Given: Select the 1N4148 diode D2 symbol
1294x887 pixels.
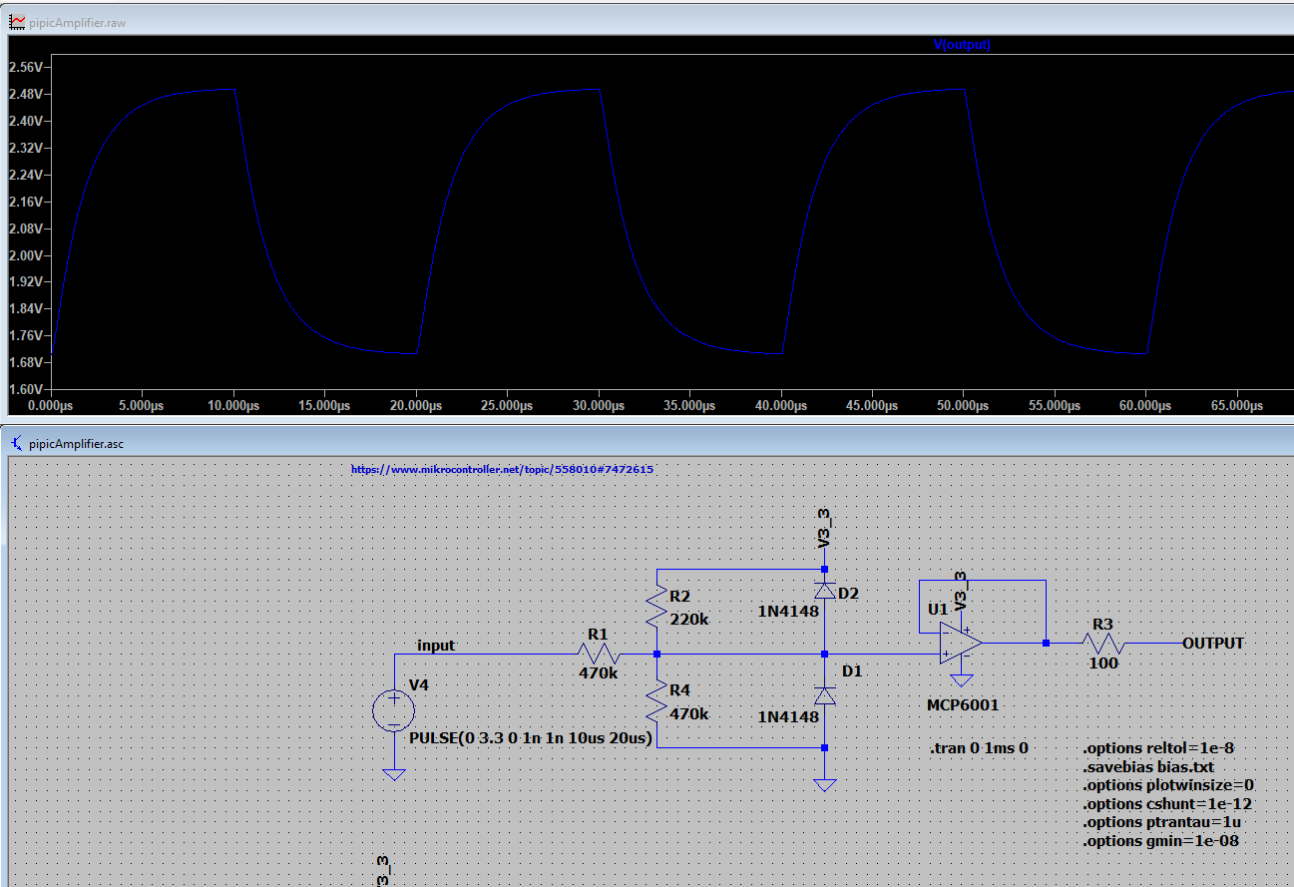Looking at the screenshot, I should pyautogui.click(x=824, y=589).
